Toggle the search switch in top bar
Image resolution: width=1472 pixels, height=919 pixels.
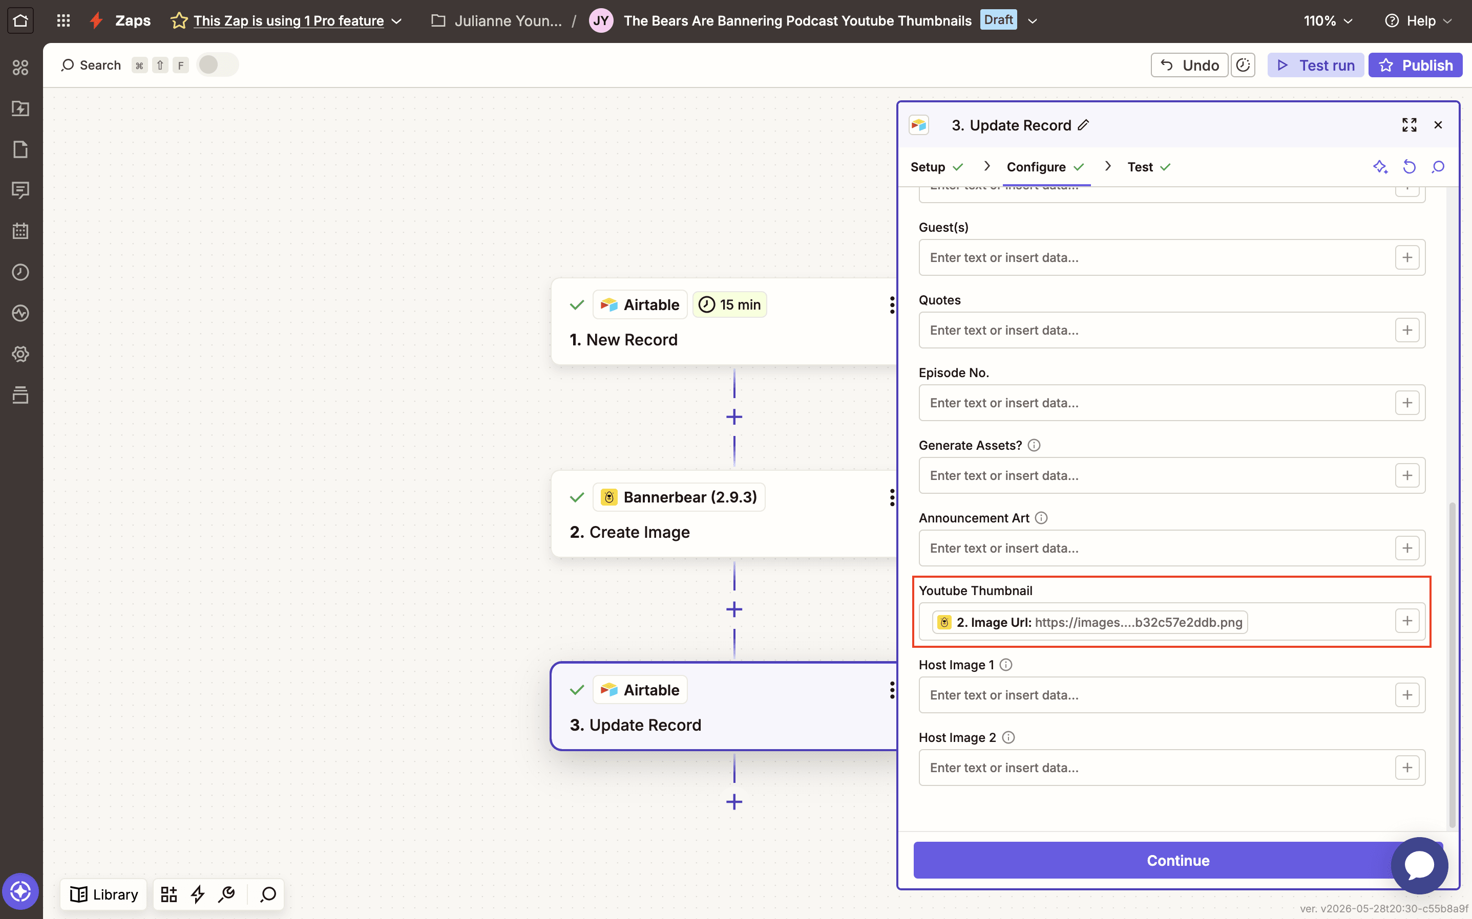pos(217,65)
